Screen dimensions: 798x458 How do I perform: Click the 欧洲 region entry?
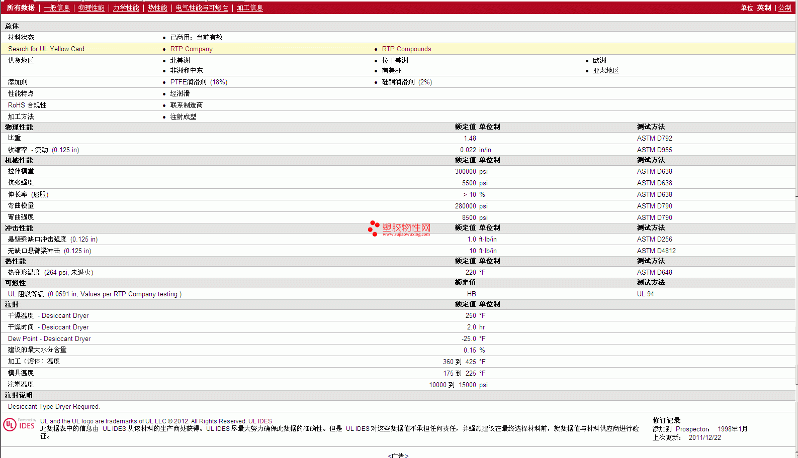(599, 61)
